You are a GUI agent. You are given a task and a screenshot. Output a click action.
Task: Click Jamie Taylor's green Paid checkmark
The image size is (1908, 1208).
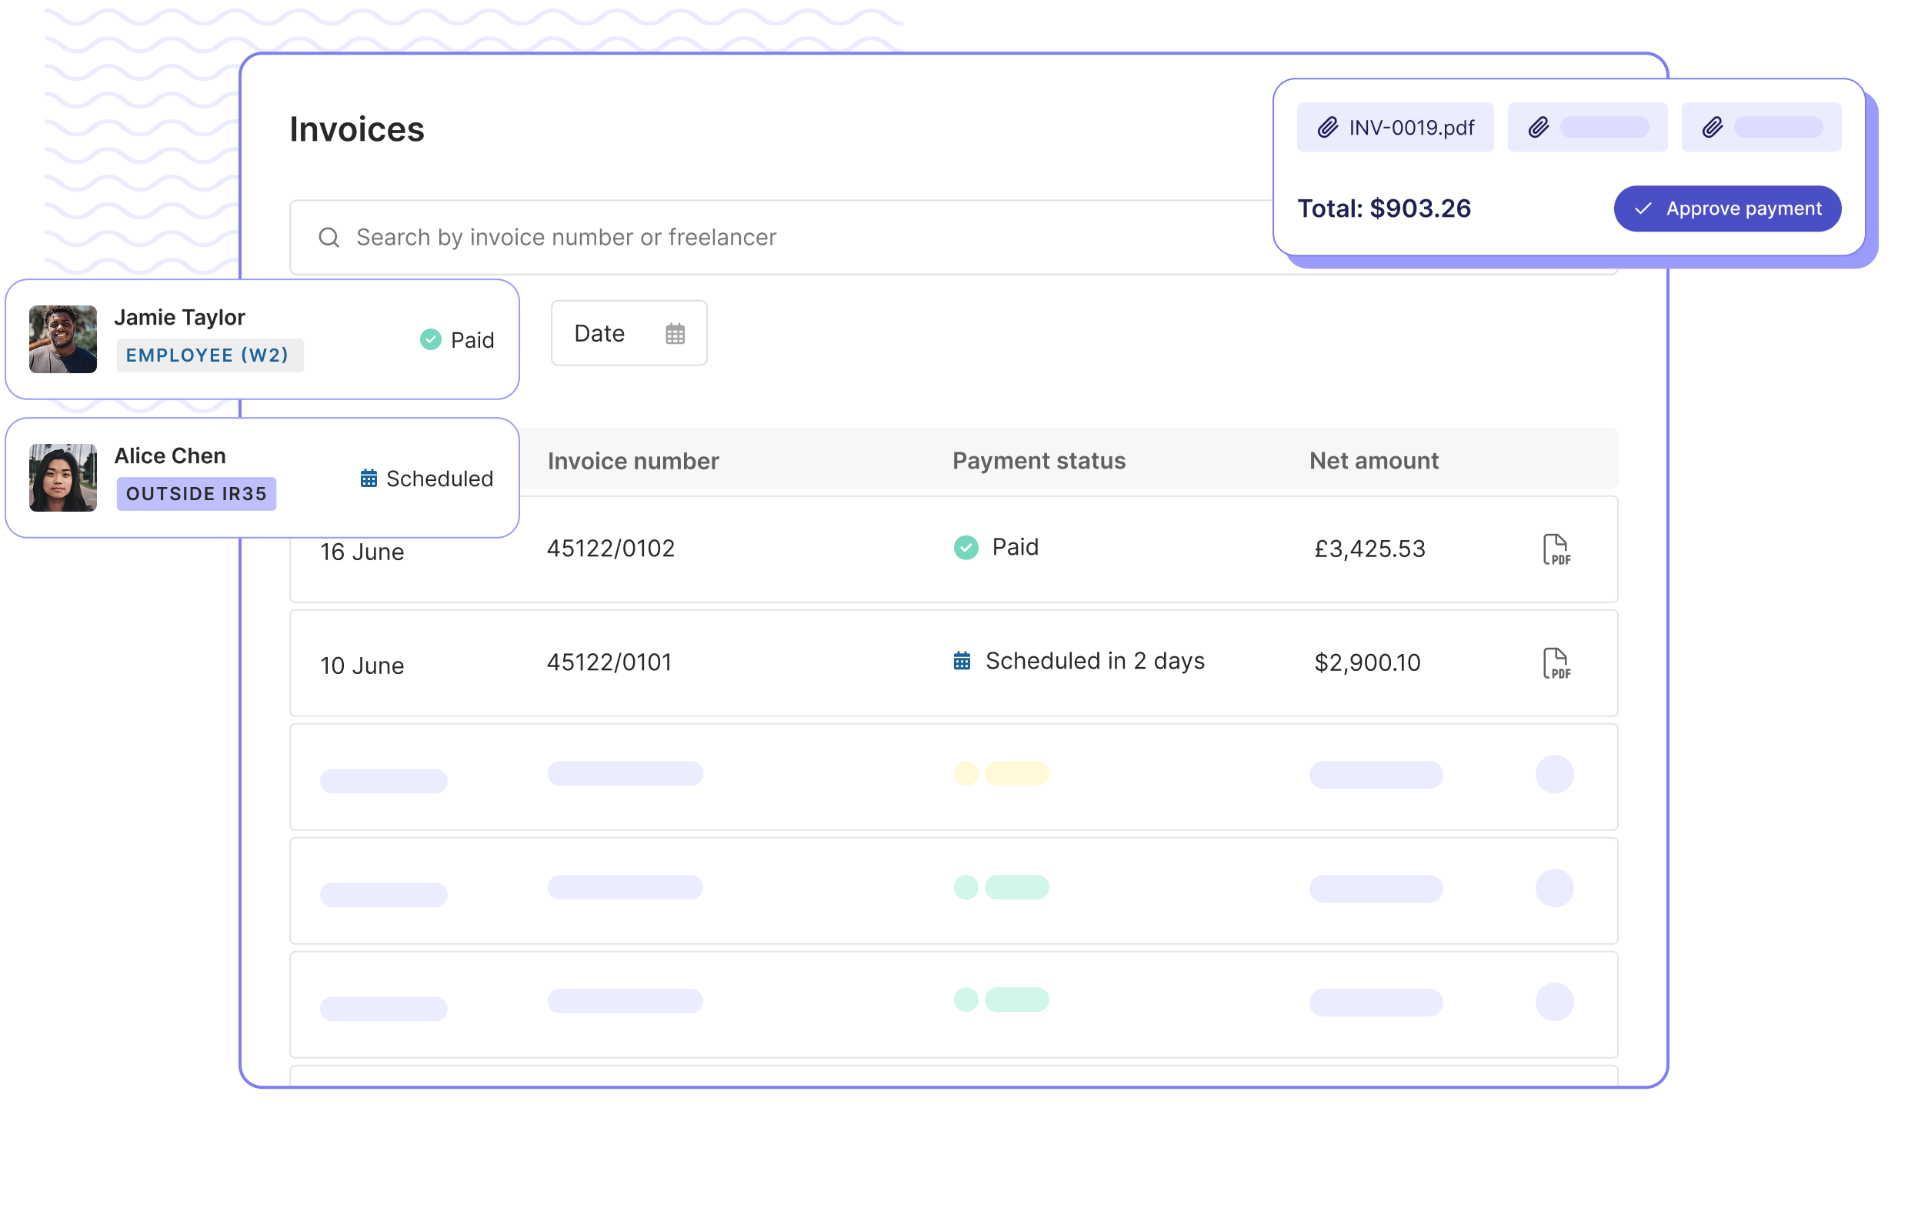pos(430,340)
